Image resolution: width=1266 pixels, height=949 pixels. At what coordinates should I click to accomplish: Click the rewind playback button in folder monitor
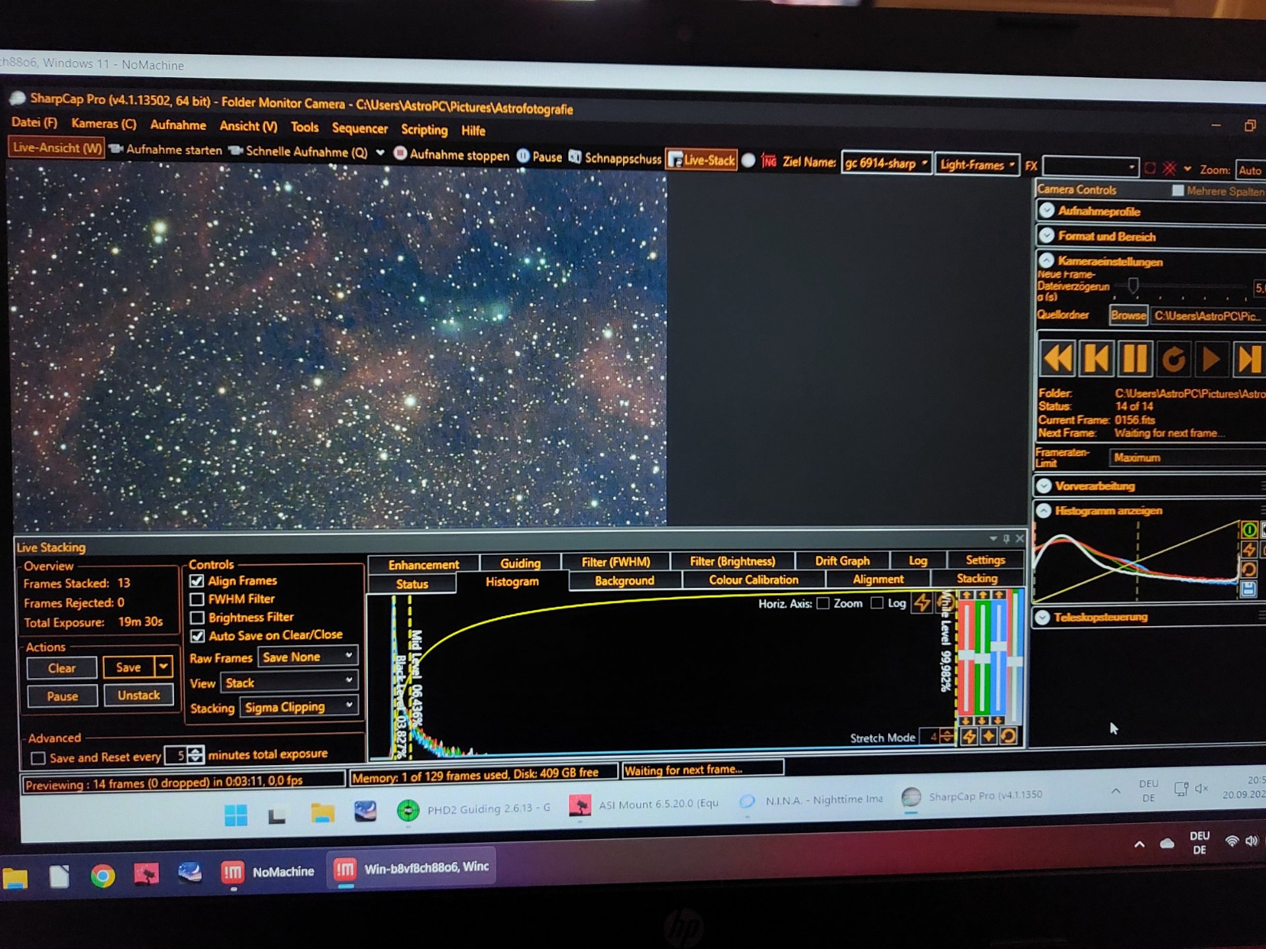coord(1057,359)
